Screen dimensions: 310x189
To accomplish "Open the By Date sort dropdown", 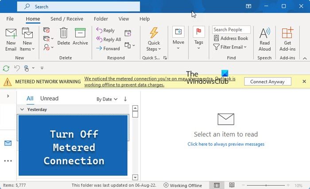I will tap(107, 99).
